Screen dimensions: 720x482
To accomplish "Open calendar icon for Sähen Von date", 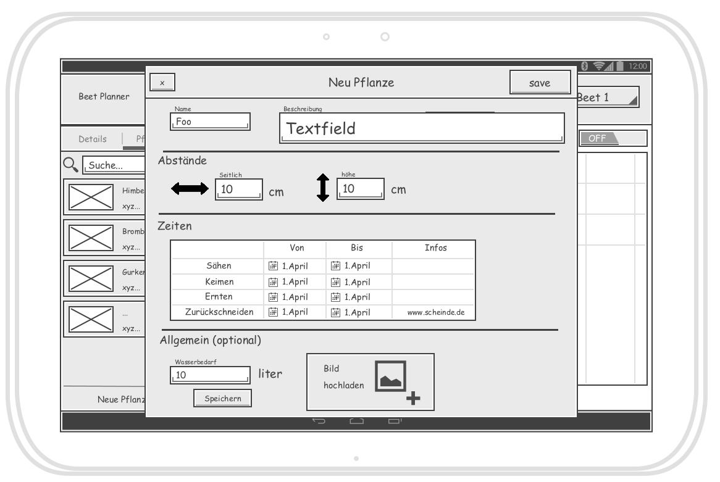I will point(274,266).
